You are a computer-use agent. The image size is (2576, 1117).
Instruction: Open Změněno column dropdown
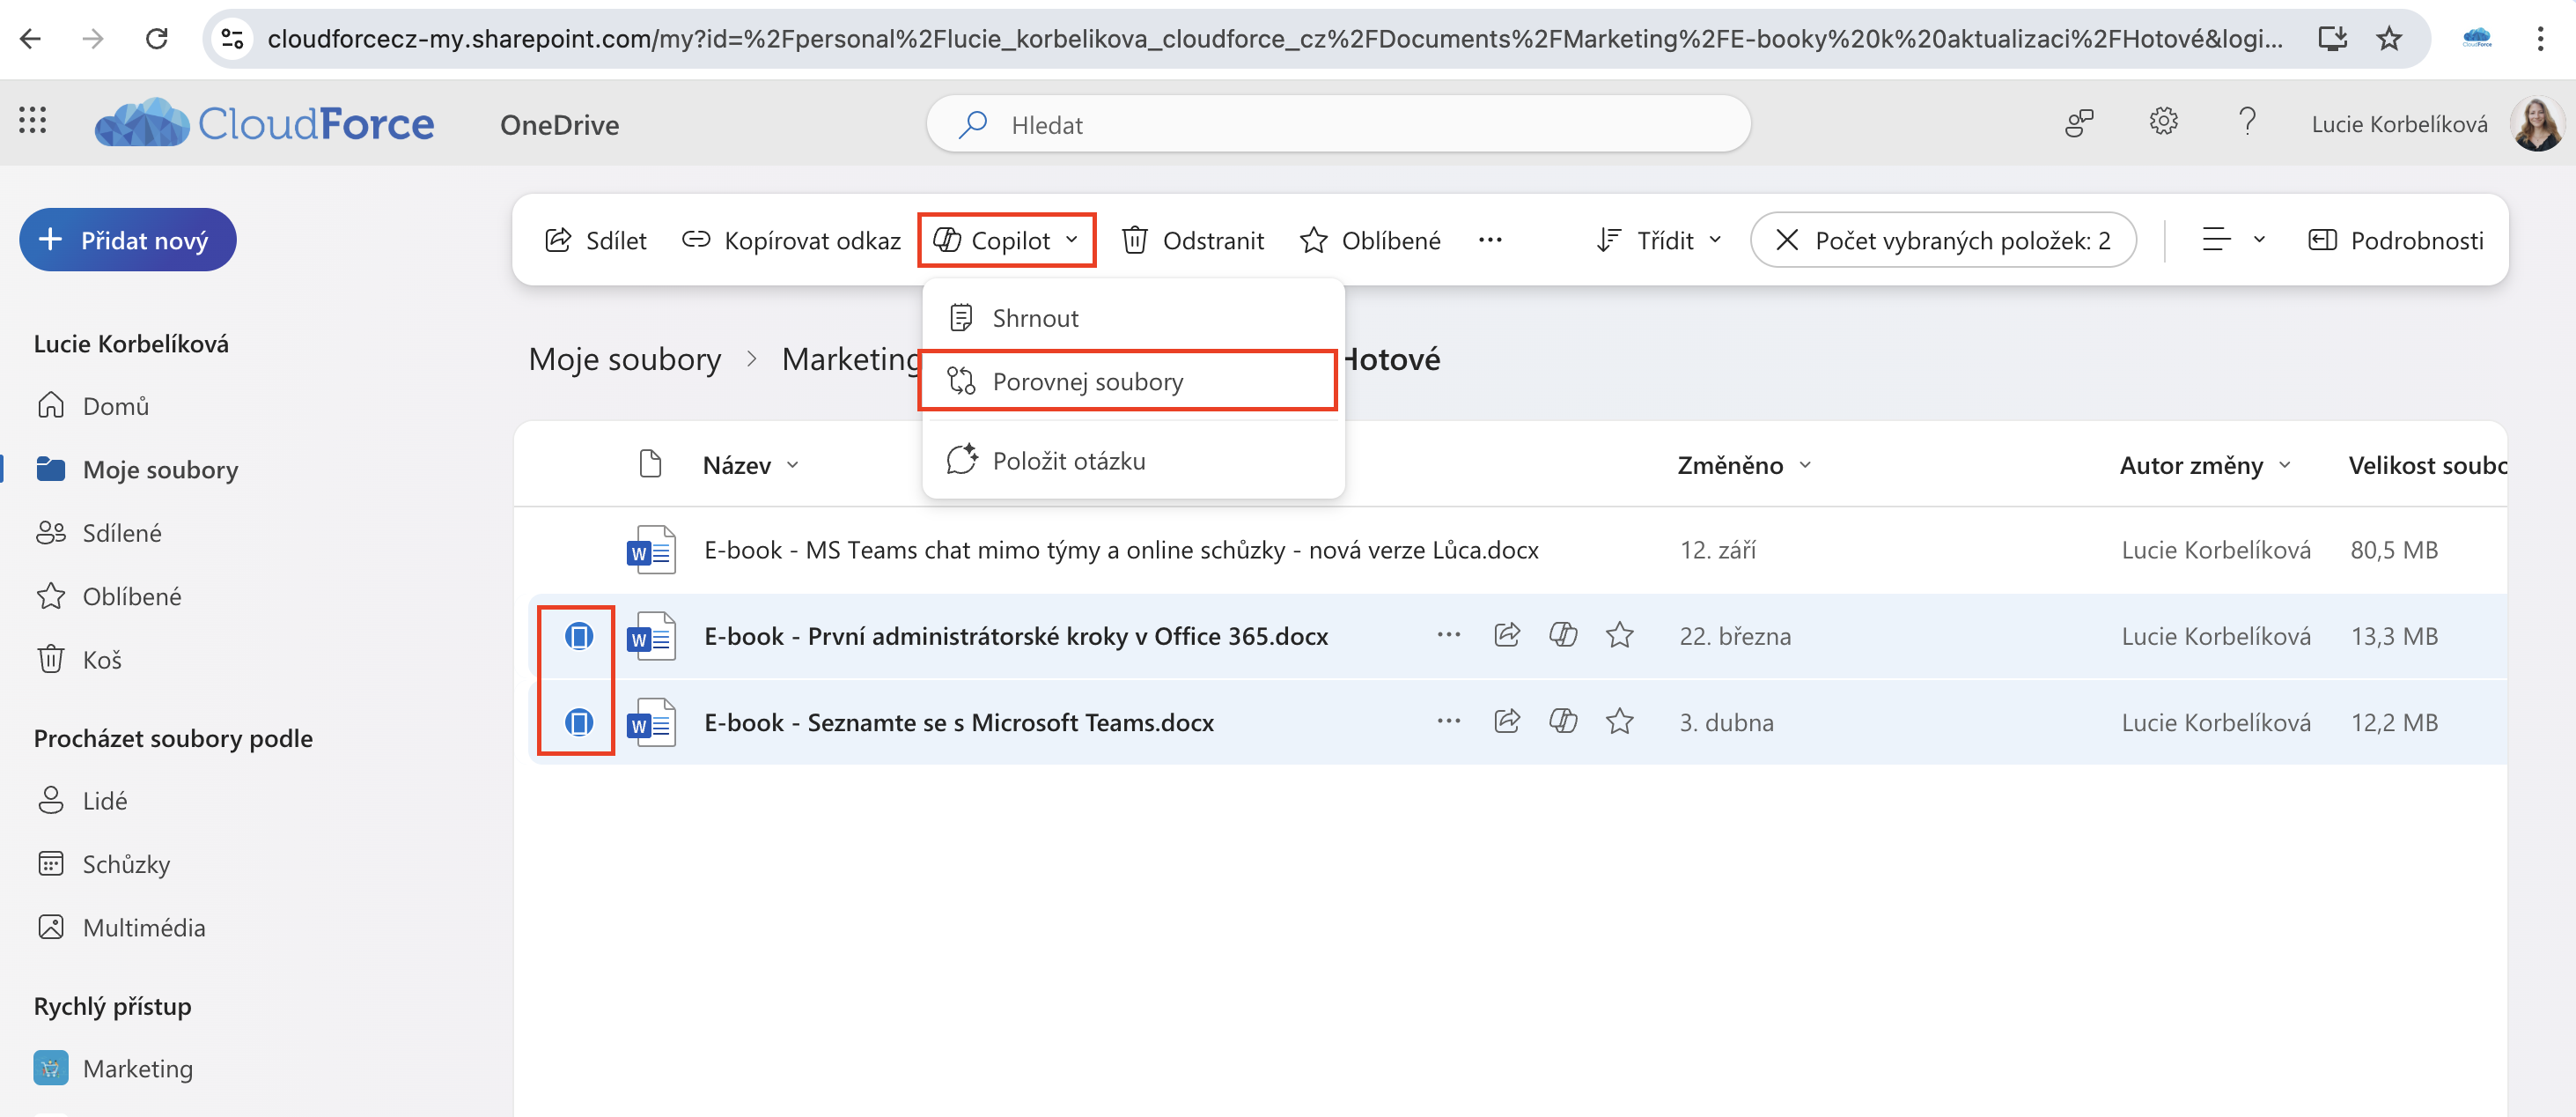click(1744, 465)
